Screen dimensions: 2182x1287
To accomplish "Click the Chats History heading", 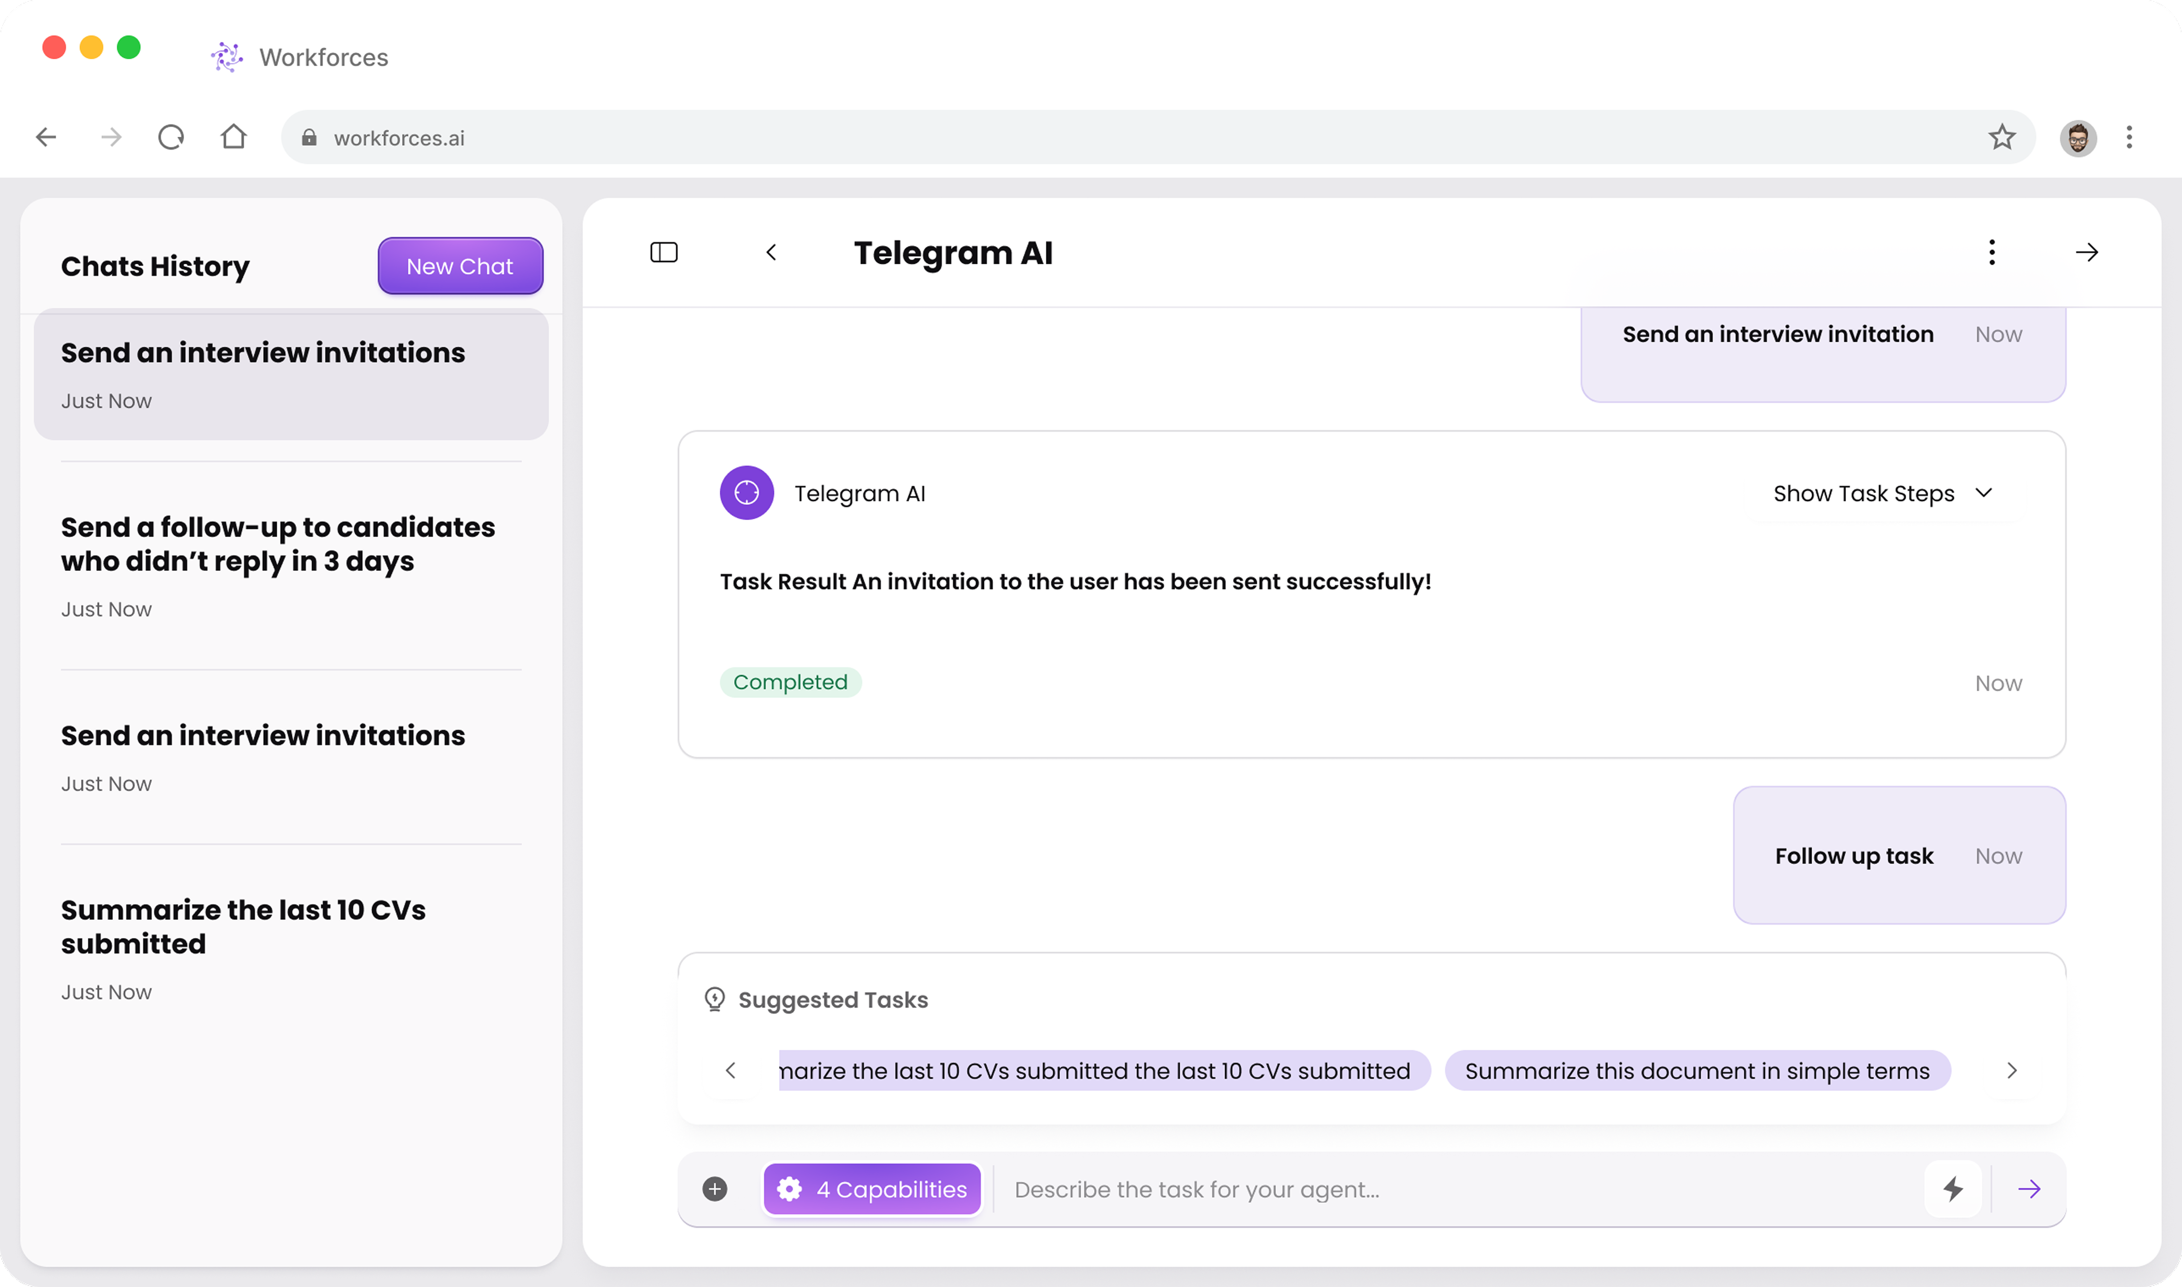I will (155, 266).
